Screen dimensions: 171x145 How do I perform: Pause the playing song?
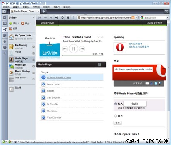tap(73, 49)
